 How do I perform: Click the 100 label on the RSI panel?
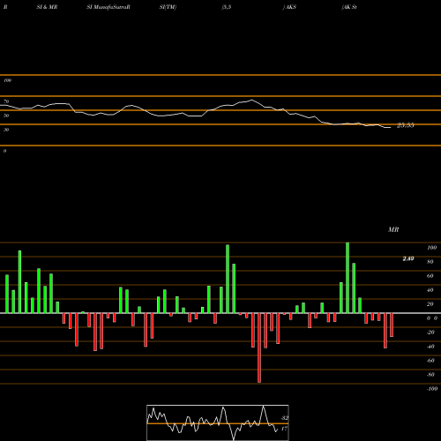pyautogui.click(x=7, y=80)
